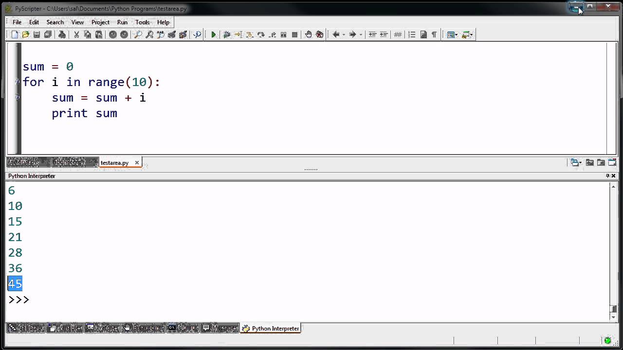Click the Undo toolbar icon
Viewport: 623px width, 350px height.
point(112,35)
